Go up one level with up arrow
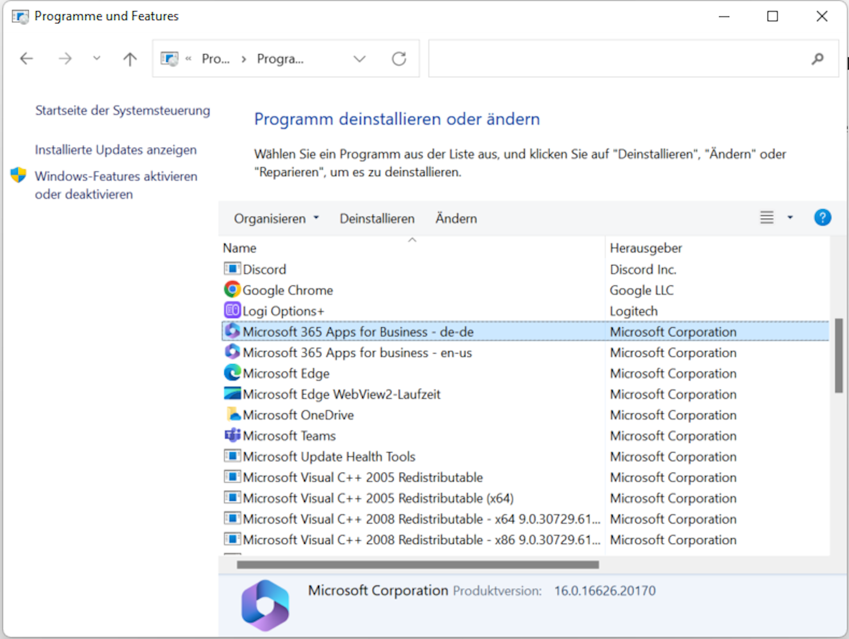The image size is (849, 639). (130, 59)
